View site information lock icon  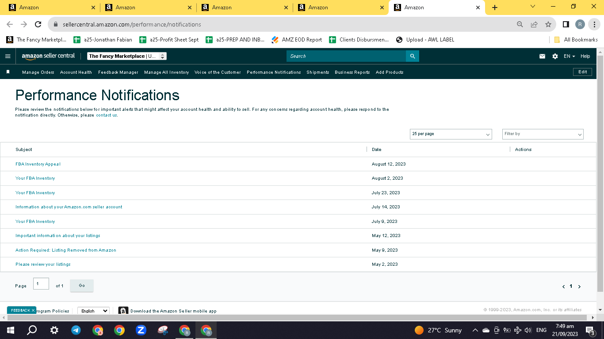56,24
